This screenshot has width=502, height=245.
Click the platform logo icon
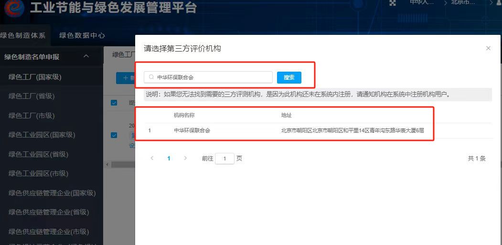click(x=14, y=7)
